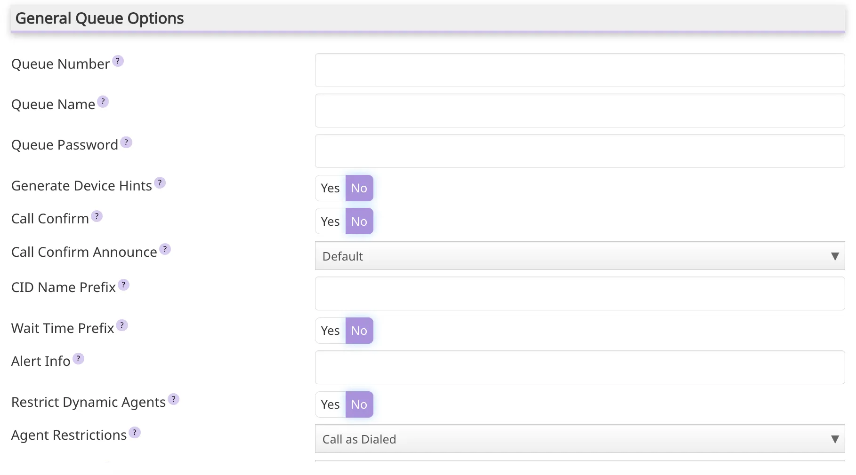
Task: Open the Wait Time Prefix help tooltip
Action: point(121,325)
